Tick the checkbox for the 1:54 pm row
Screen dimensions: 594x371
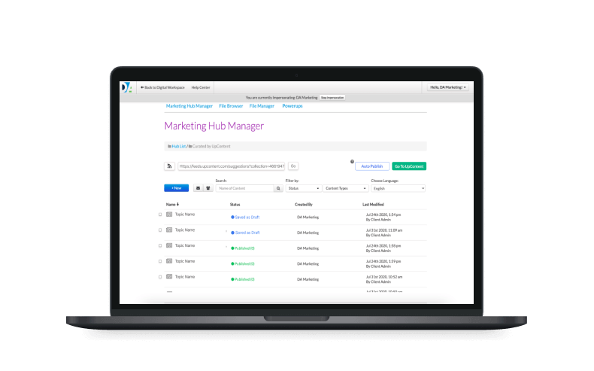(160, 214)
